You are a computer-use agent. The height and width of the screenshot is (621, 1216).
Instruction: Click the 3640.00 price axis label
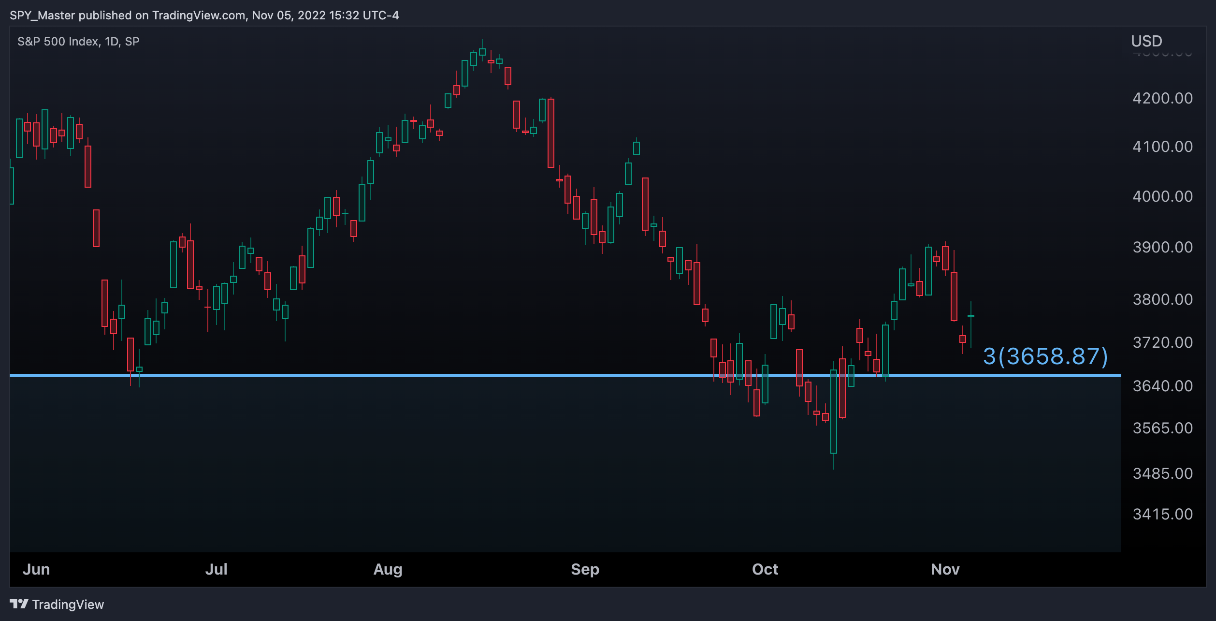pos(1163,386)
